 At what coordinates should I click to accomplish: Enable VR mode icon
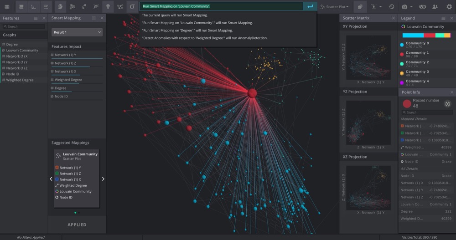point(422,7)
